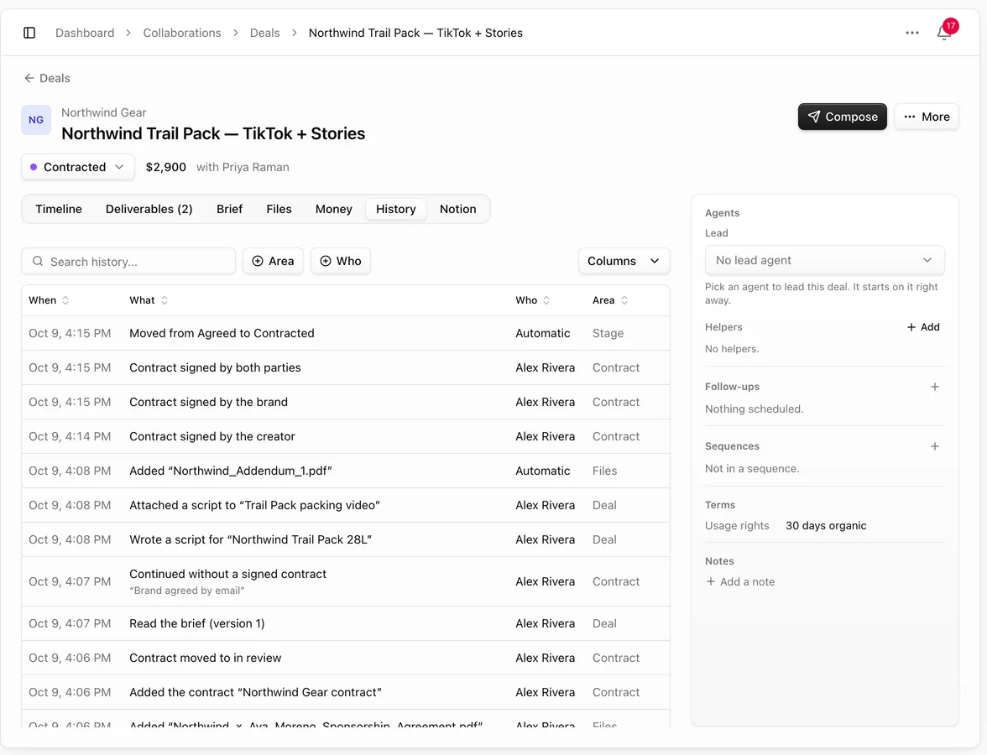This screenshot has height=755, width=987.
Task: Switch to the Notion tab
Action: click(x=457, y=209)
